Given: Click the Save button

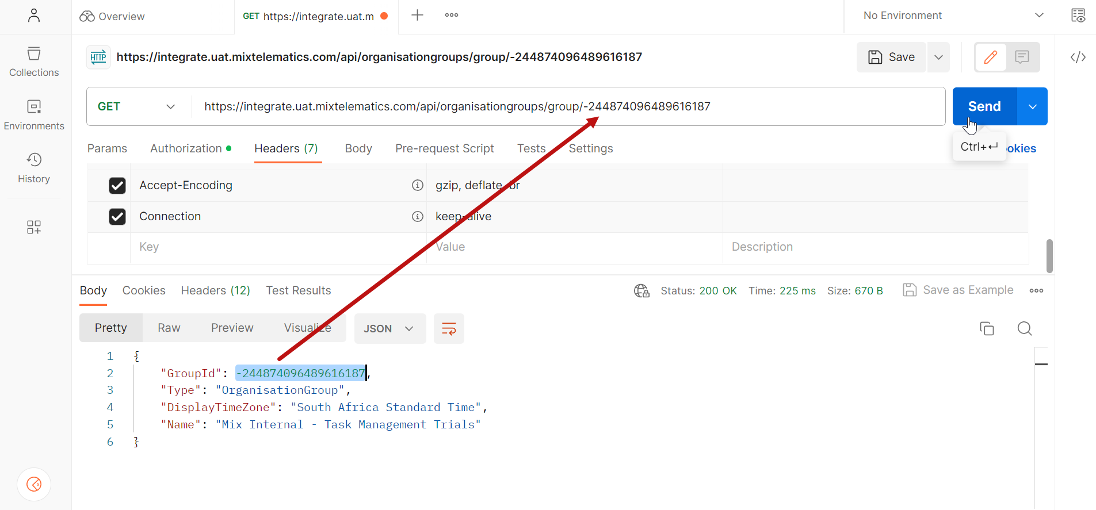Looking at the screenshot, I should [x=891, y=57].
